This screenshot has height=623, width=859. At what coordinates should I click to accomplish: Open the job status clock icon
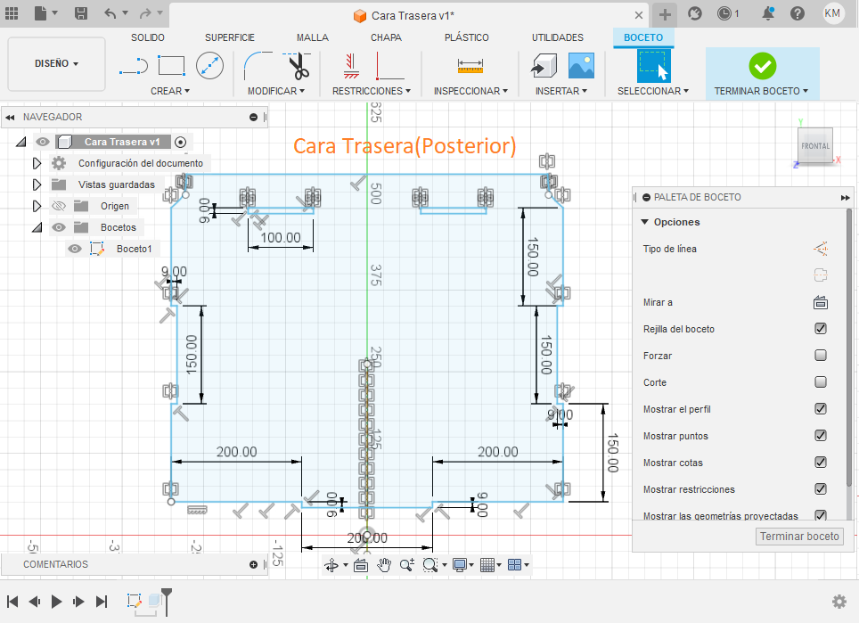(x=724, y=13)
